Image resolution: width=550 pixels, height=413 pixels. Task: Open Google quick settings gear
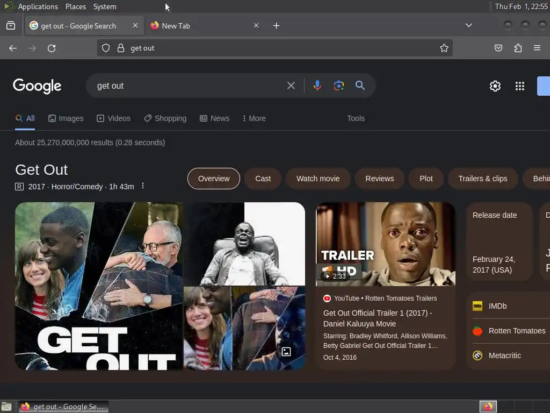[x=495, y=86]
